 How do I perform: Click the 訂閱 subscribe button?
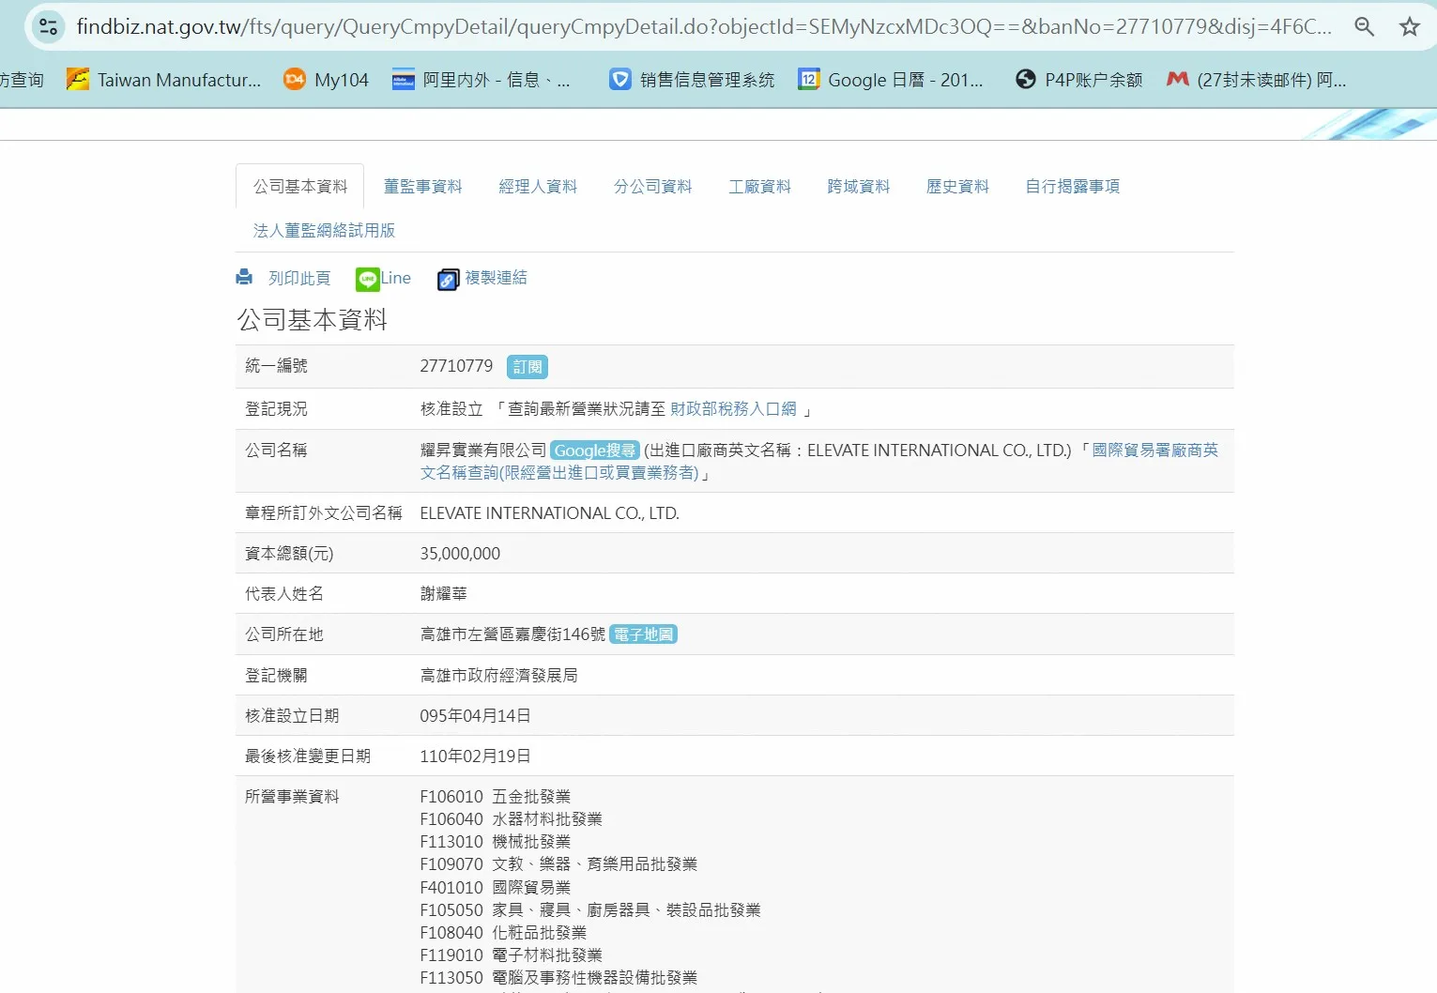click(527, 367)
